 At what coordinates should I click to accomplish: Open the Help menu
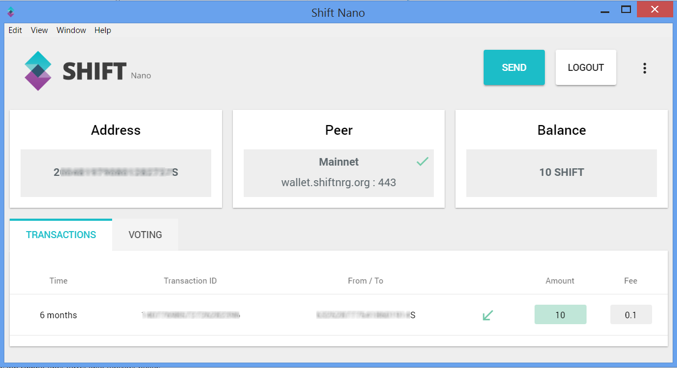(x=103, y=30)
